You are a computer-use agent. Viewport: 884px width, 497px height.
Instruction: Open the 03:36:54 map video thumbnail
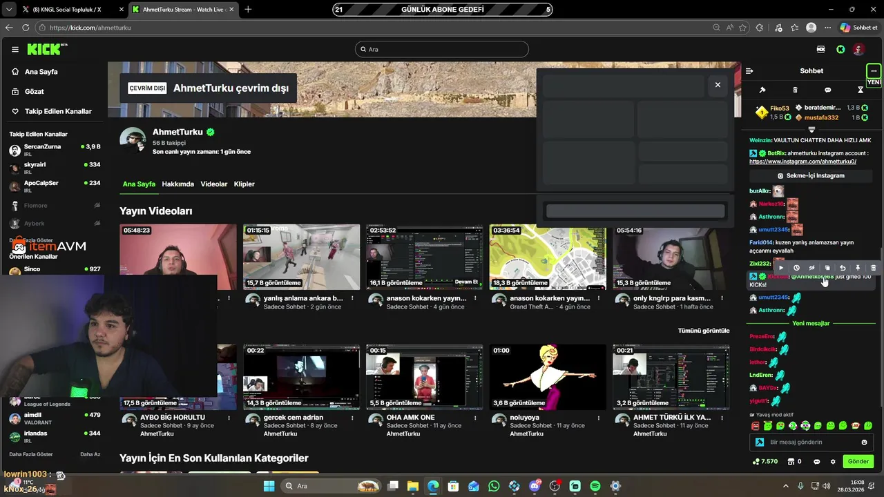coord(548,257)
